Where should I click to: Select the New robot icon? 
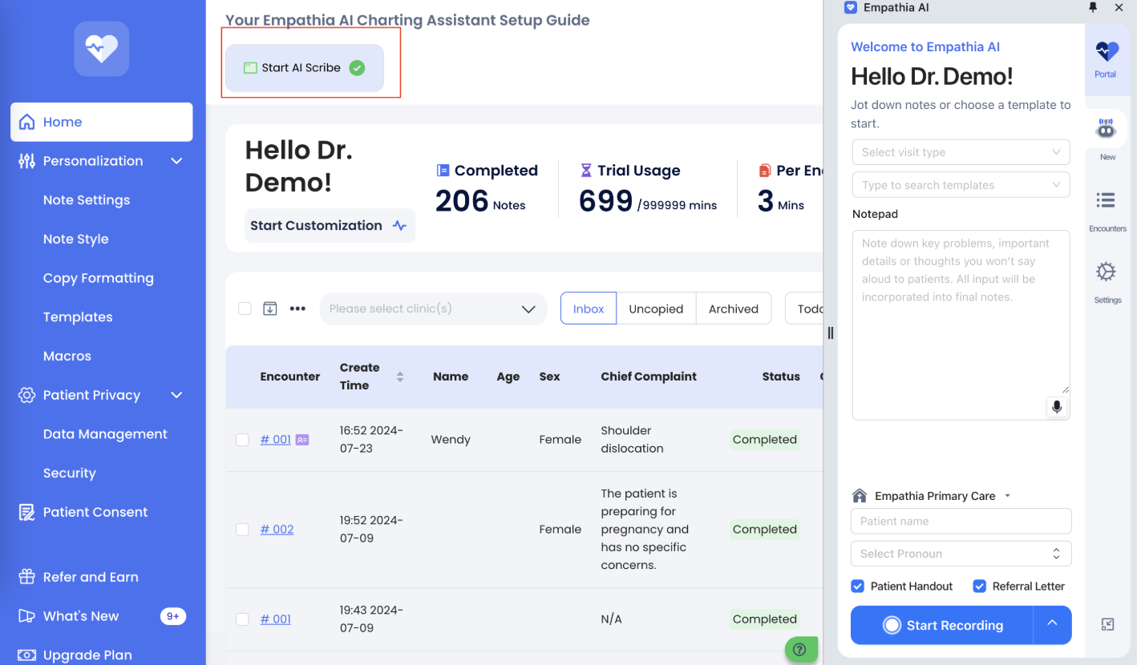coord(1107,128)
